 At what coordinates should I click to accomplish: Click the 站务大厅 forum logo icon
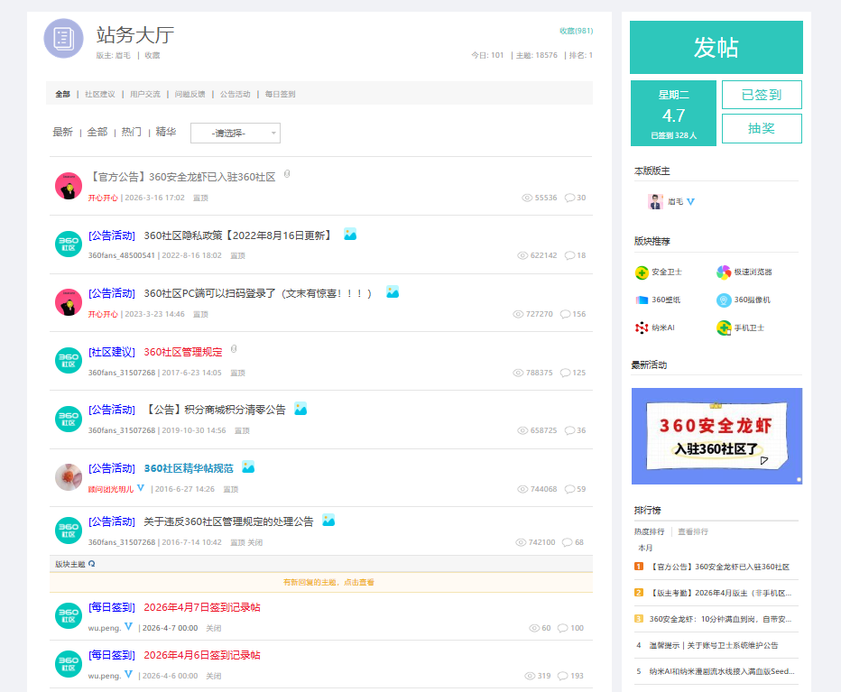tap(63, 39)
